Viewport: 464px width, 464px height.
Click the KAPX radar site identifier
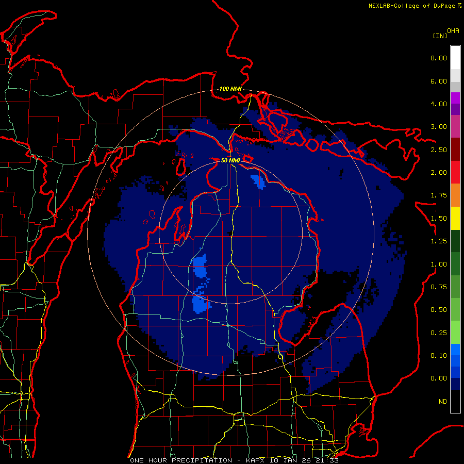click(x=256, y=460)
